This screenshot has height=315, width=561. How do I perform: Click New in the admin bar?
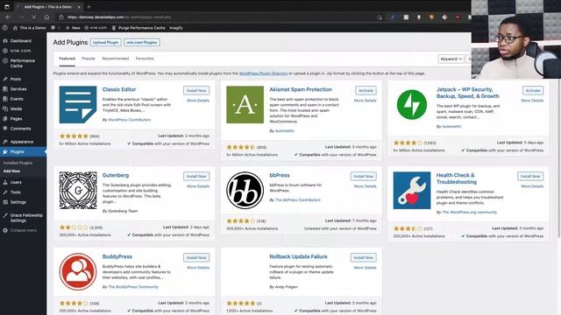point(73,28)
